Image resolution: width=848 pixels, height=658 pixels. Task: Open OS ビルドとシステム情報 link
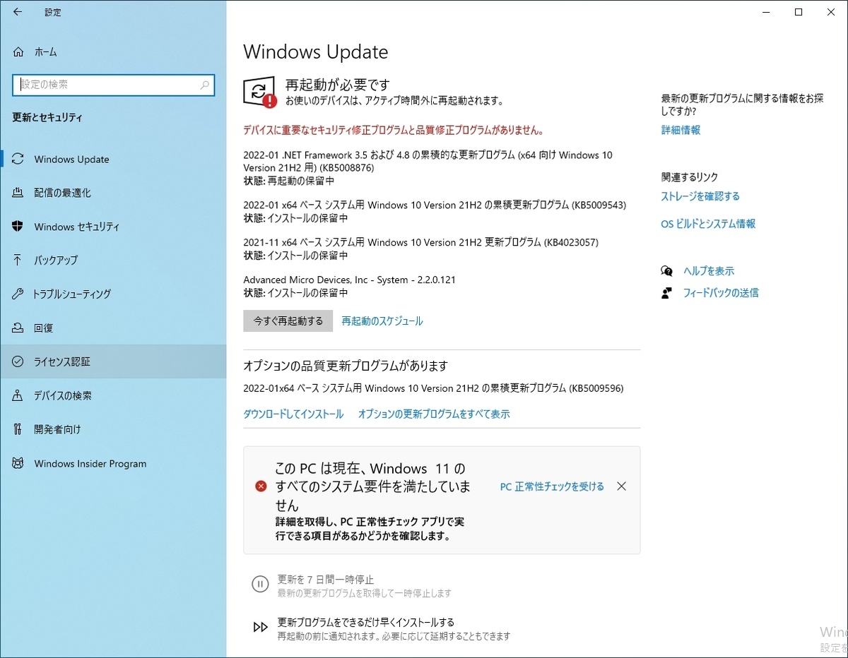coord(708,223)
